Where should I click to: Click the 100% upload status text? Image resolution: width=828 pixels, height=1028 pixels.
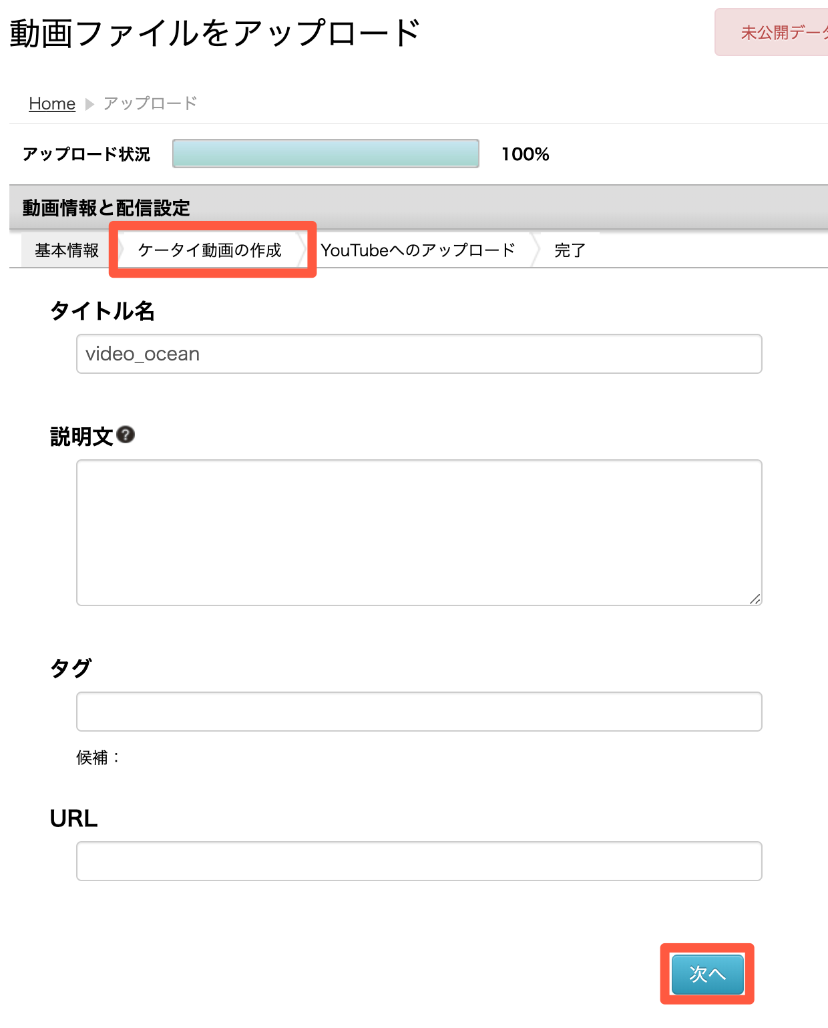click(x=526, y=154)
